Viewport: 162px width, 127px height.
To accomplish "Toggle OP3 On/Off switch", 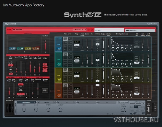I will [59, 80].
